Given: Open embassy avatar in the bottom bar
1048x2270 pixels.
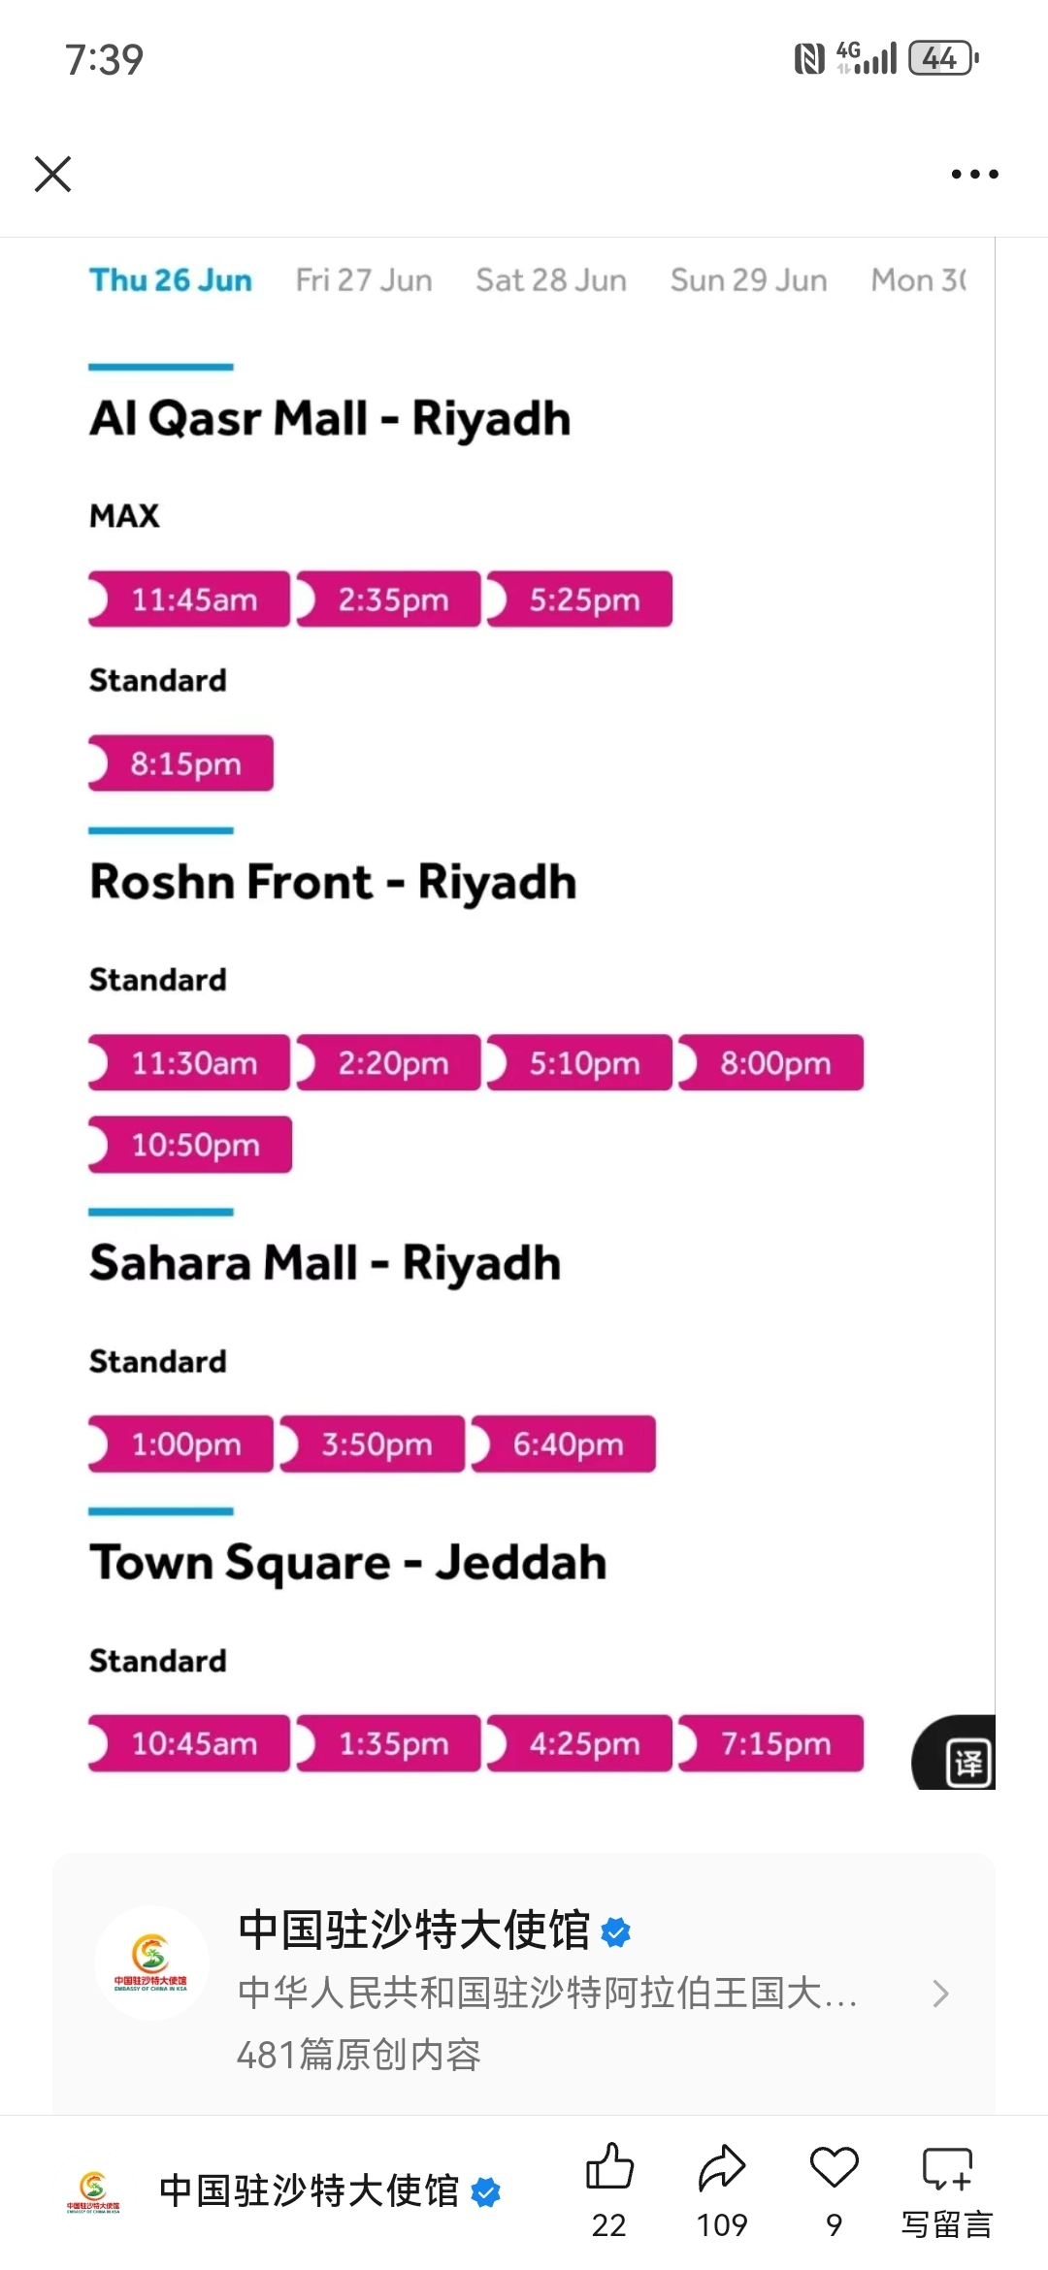Looking at the screenshot, I should [93, 2192].
